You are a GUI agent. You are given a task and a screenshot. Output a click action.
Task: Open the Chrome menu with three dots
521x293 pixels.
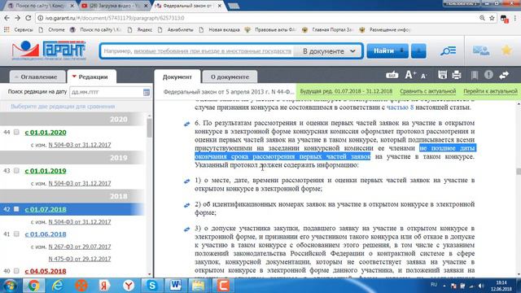(x=516, y=18)
